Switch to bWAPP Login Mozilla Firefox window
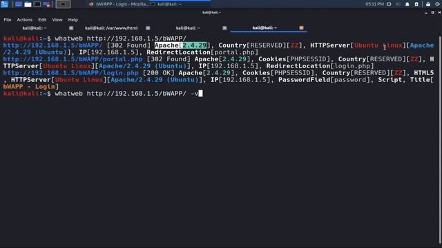Viewport: 442px width, 248px height. click(x=118, y=4)
